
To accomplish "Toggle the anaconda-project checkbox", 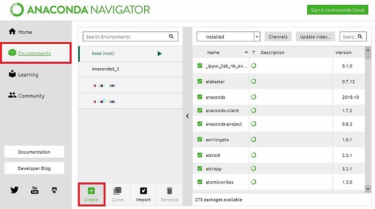I will [199, 124].
